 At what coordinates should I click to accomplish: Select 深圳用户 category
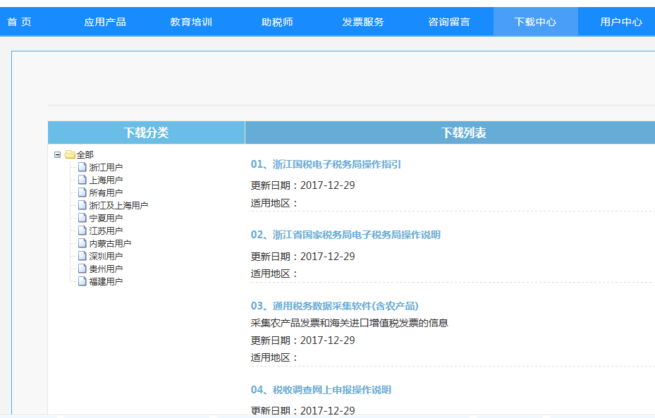[106, 256]
